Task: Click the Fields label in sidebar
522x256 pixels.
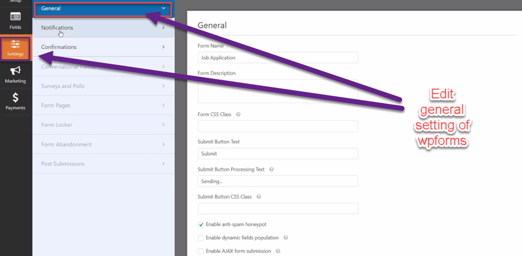Action: [x=15, y=27]
